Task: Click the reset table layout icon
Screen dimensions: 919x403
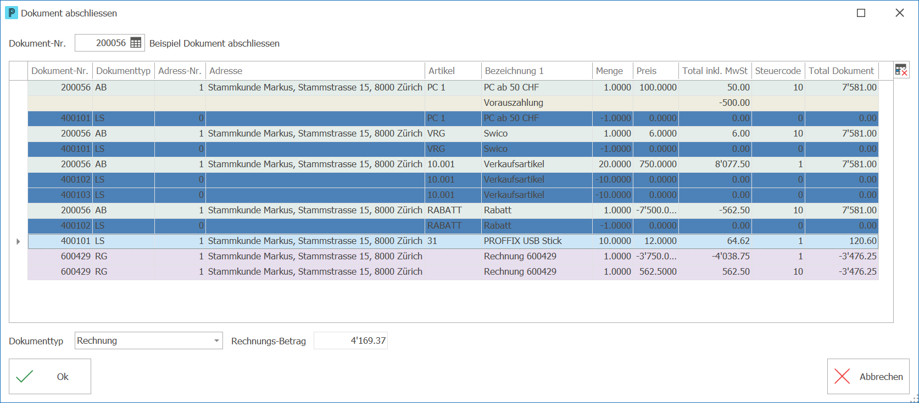Action: coord(901,70)
